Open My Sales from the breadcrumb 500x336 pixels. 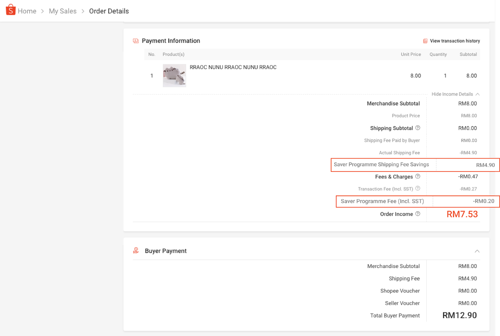point(62,11)
